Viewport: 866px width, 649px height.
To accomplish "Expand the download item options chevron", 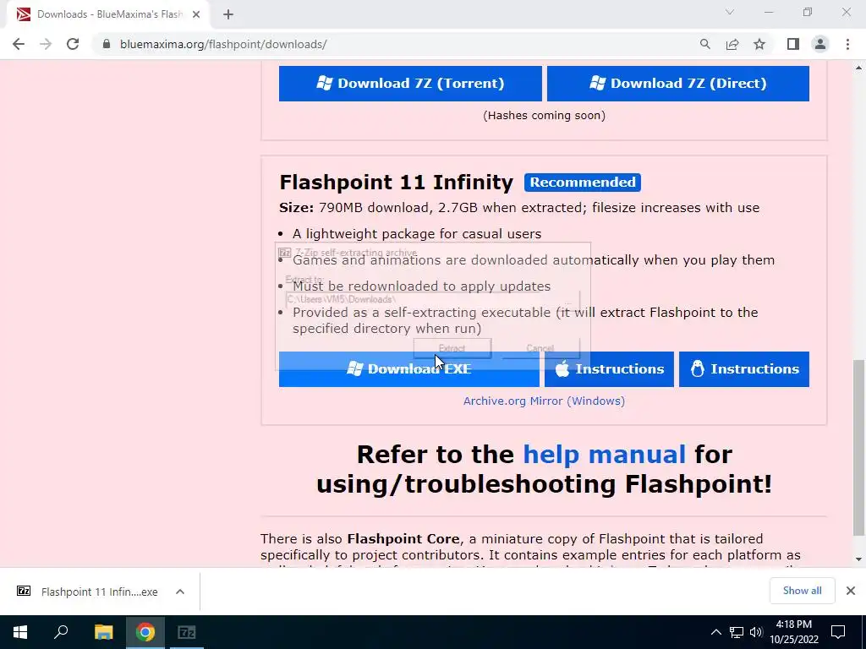I will coord(180,592).
